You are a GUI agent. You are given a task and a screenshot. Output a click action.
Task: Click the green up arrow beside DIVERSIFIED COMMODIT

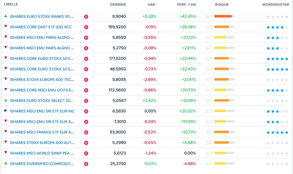click(6, 163)
